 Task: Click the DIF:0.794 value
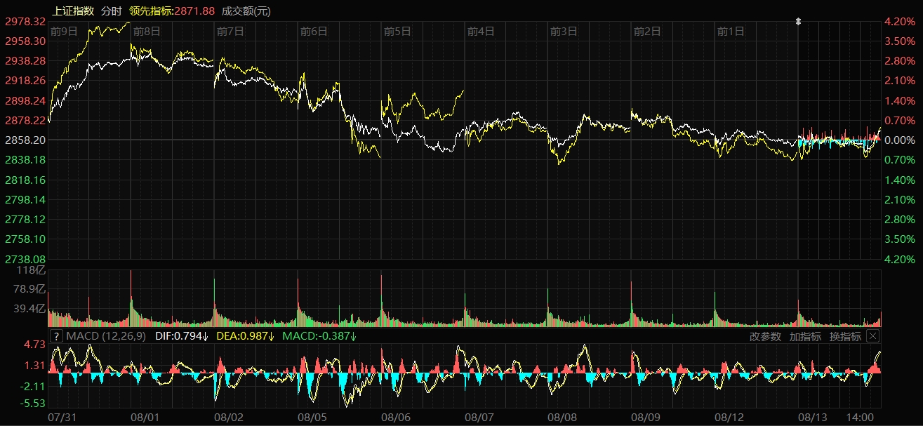point(182,336)
